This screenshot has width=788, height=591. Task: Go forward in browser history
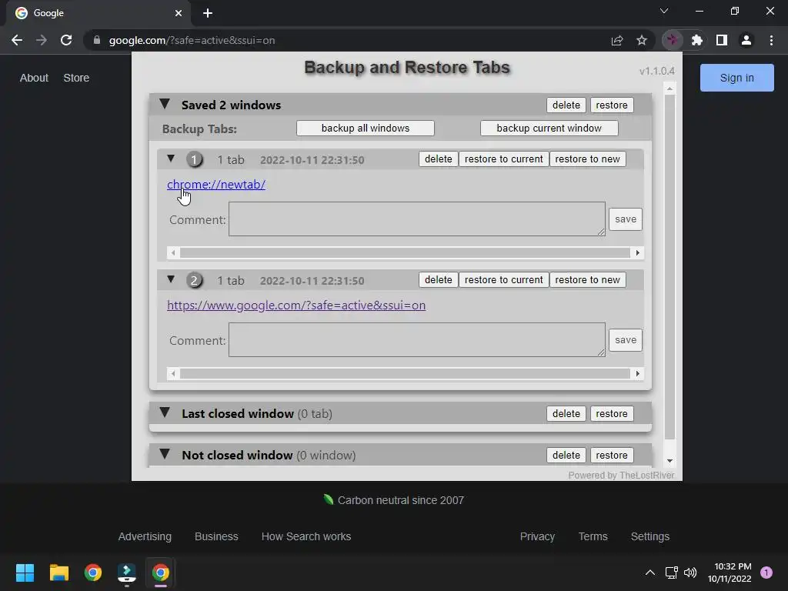click(x=42, y=40)
